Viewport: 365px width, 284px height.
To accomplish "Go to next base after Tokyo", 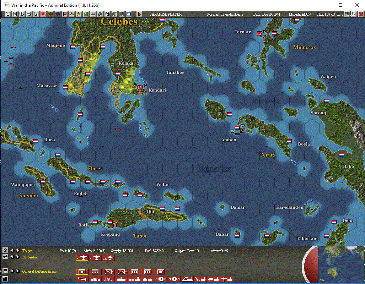I will [18, 251].
